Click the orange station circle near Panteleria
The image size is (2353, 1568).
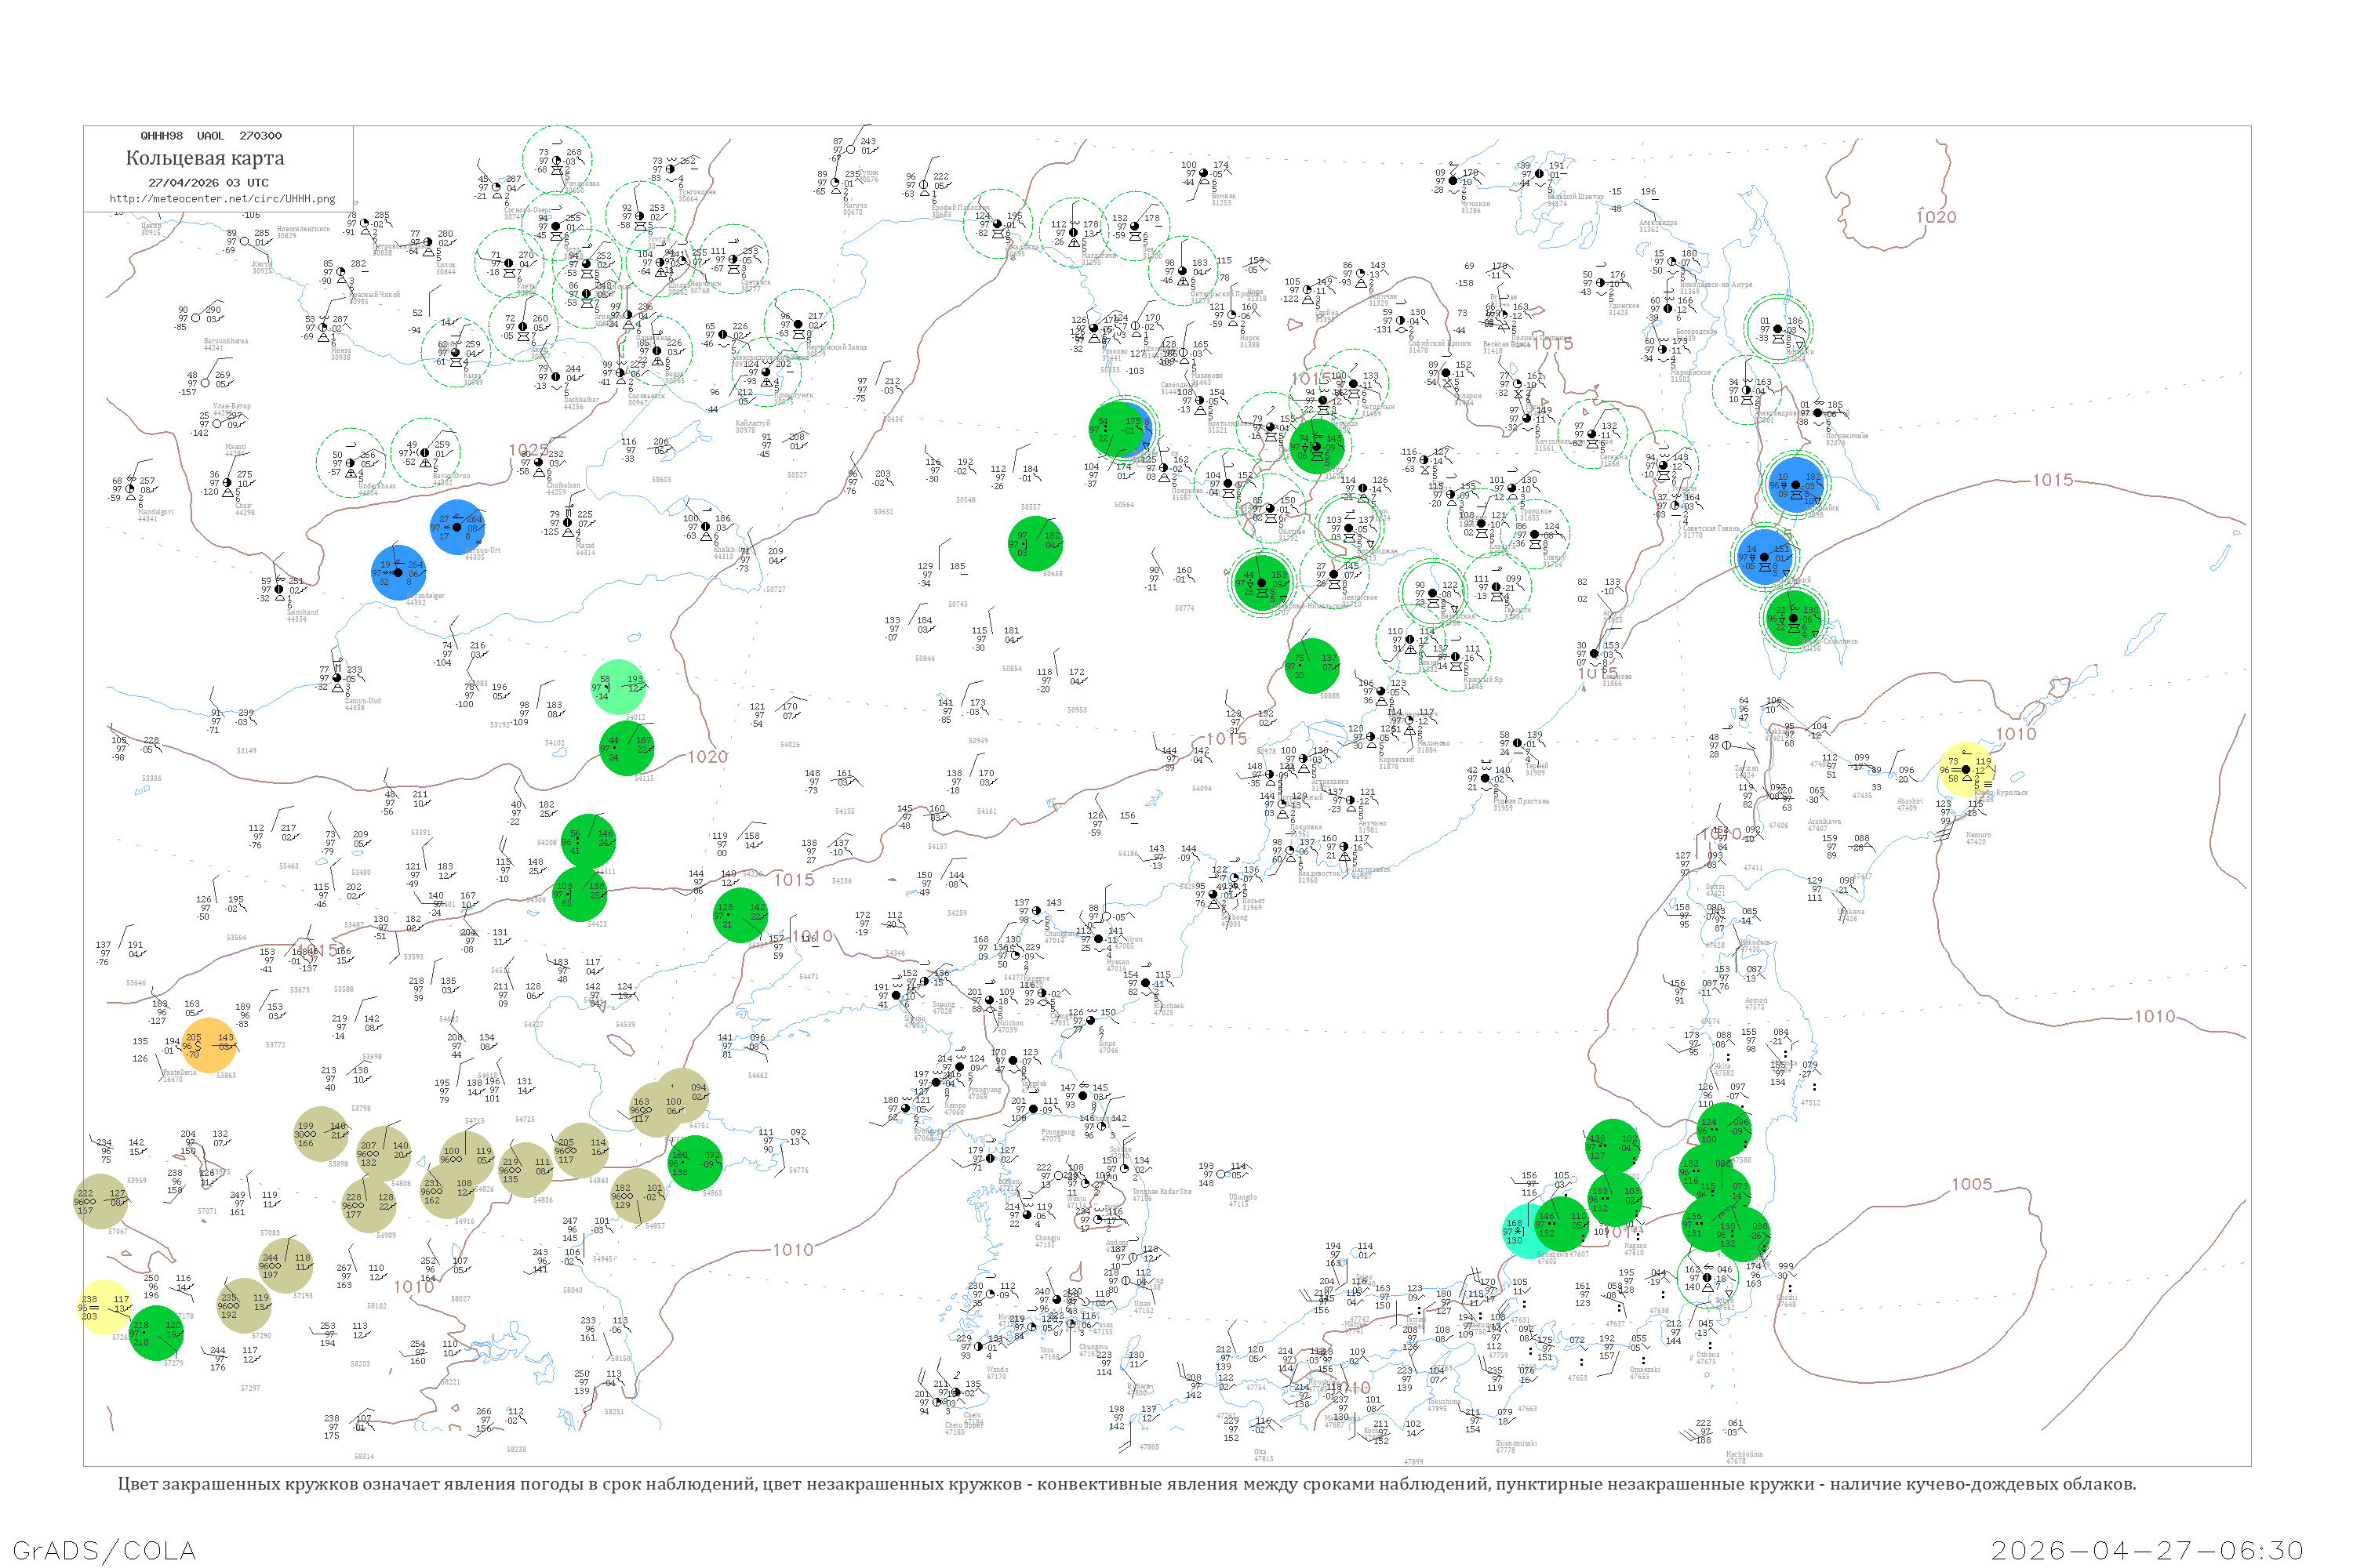pyautogui.click(x=209, y=1046)
